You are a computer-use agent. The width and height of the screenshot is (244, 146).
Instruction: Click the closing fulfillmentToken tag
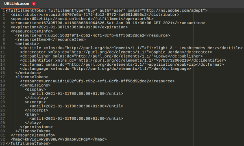coord(28,144)
